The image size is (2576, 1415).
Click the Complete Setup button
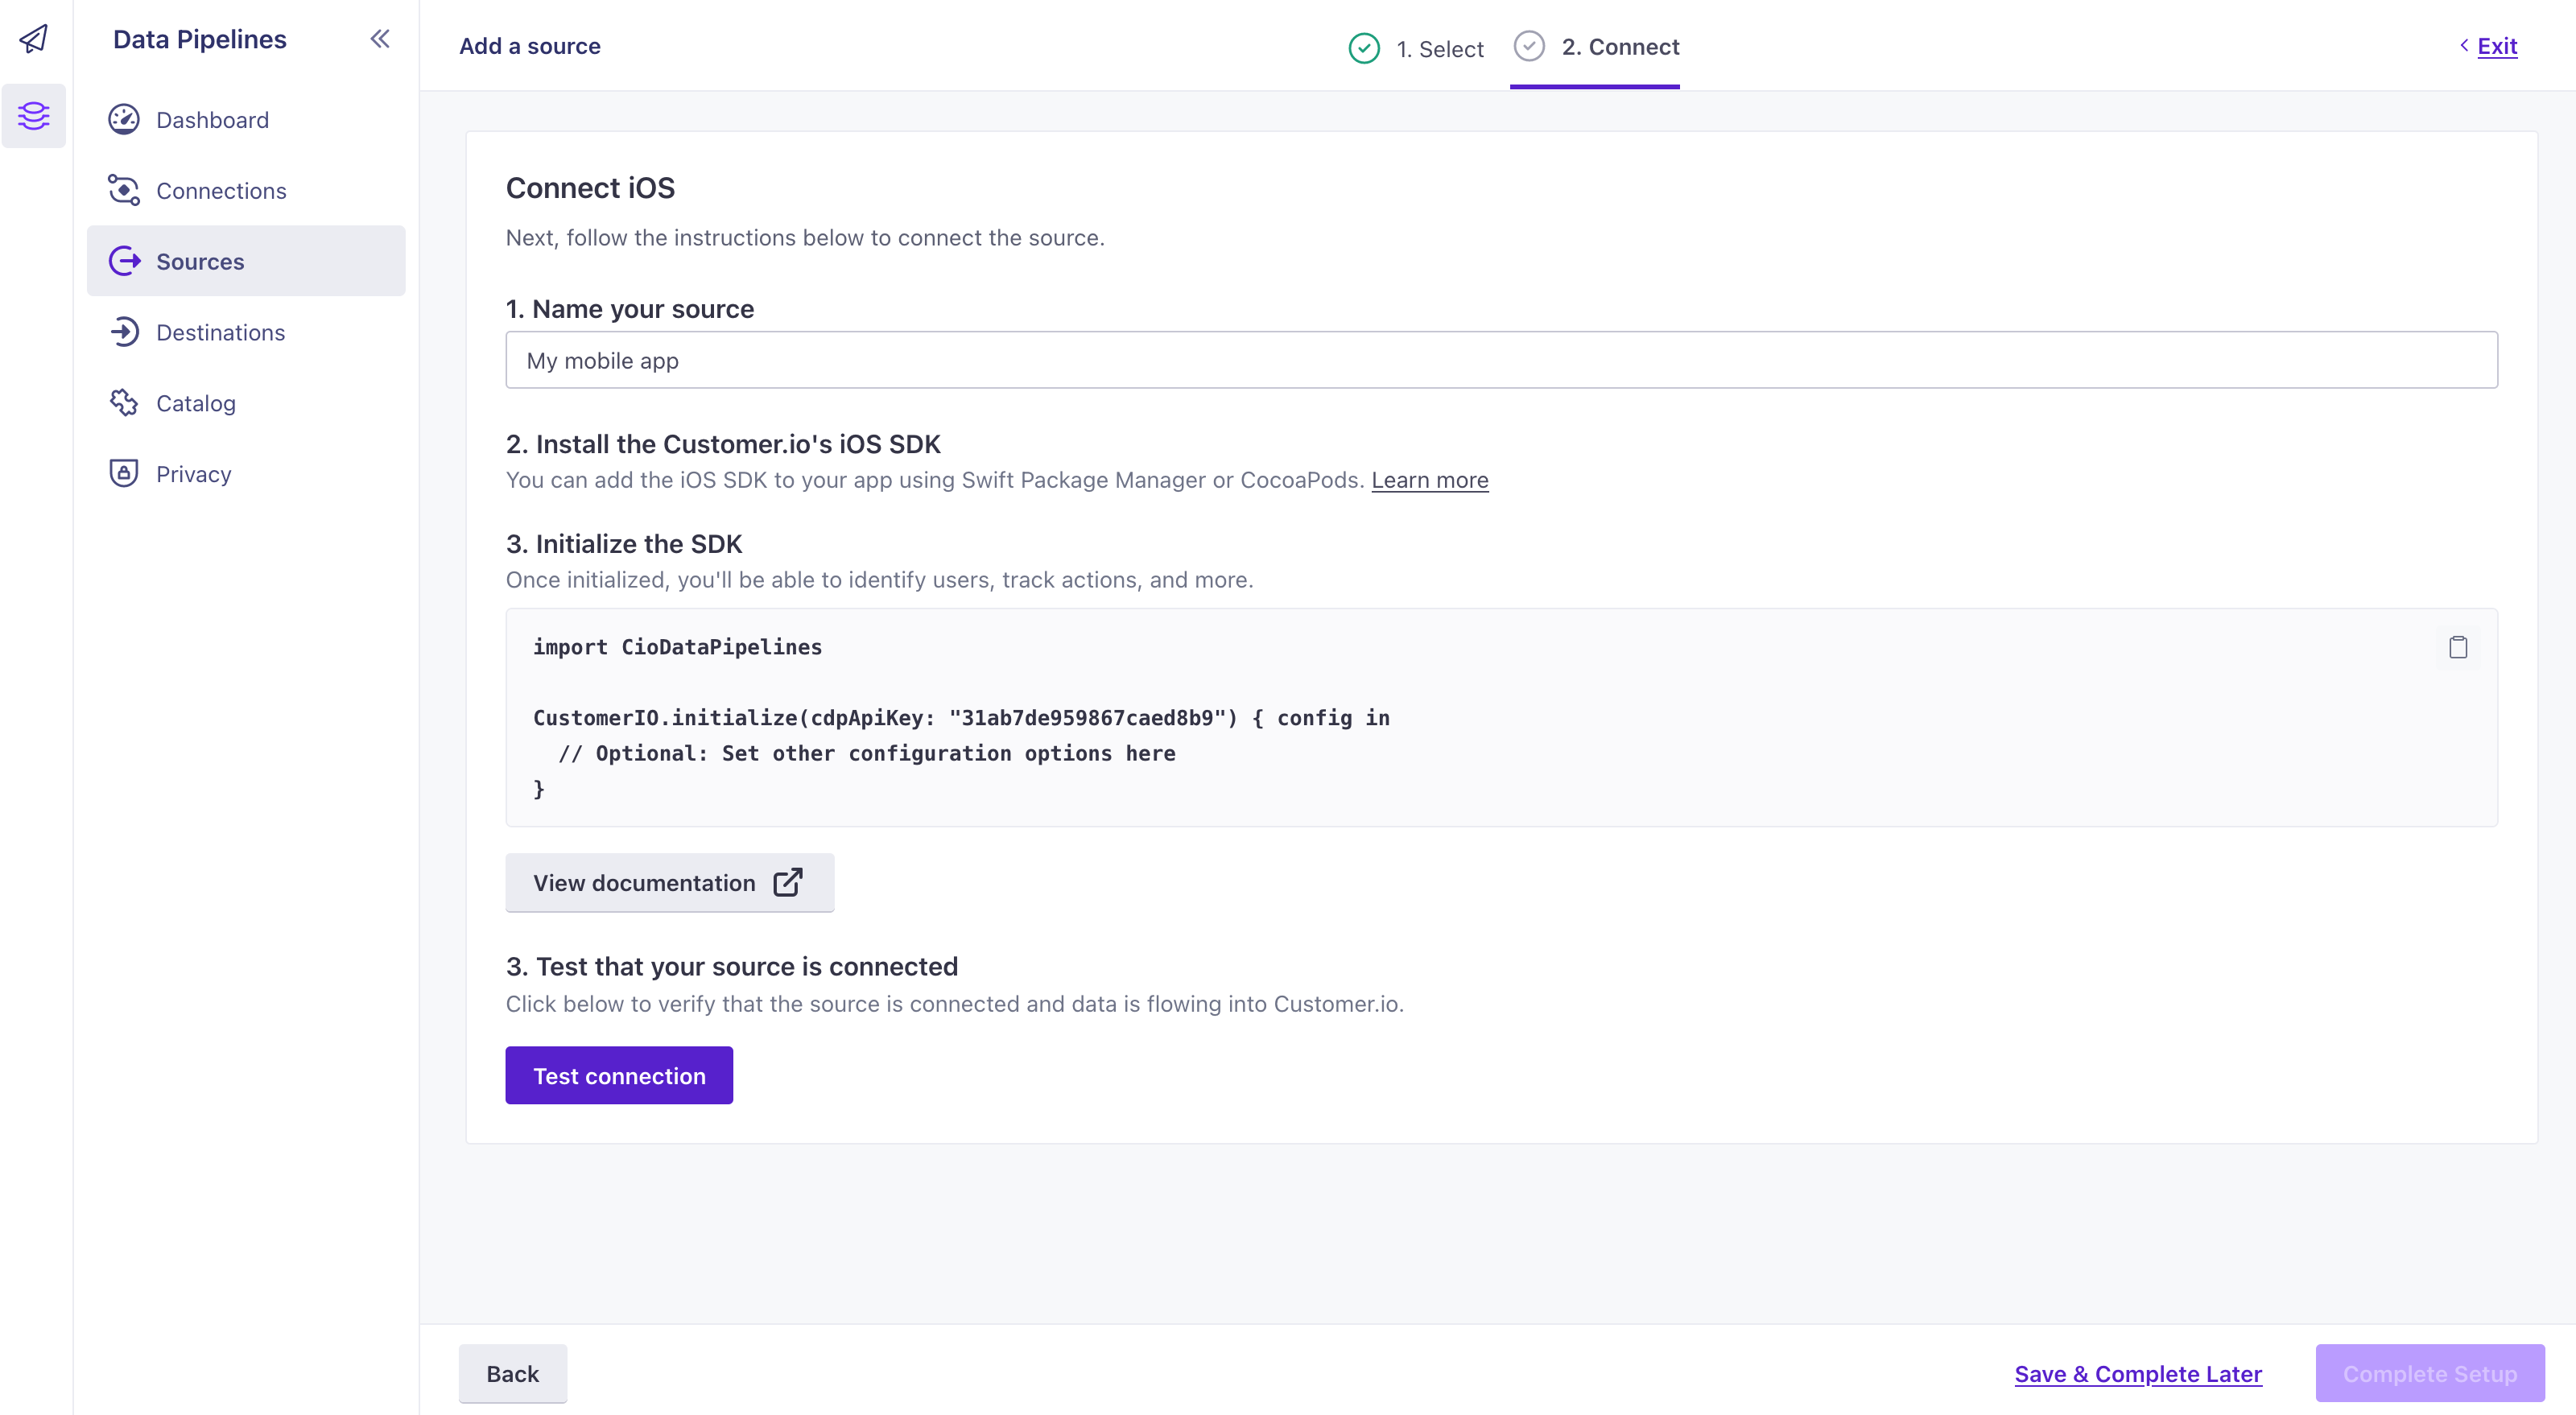point(2429,1373)
